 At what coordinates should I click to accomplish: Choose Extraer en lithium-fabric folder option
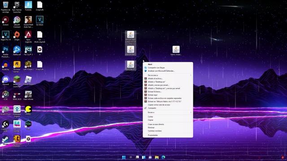165,102
